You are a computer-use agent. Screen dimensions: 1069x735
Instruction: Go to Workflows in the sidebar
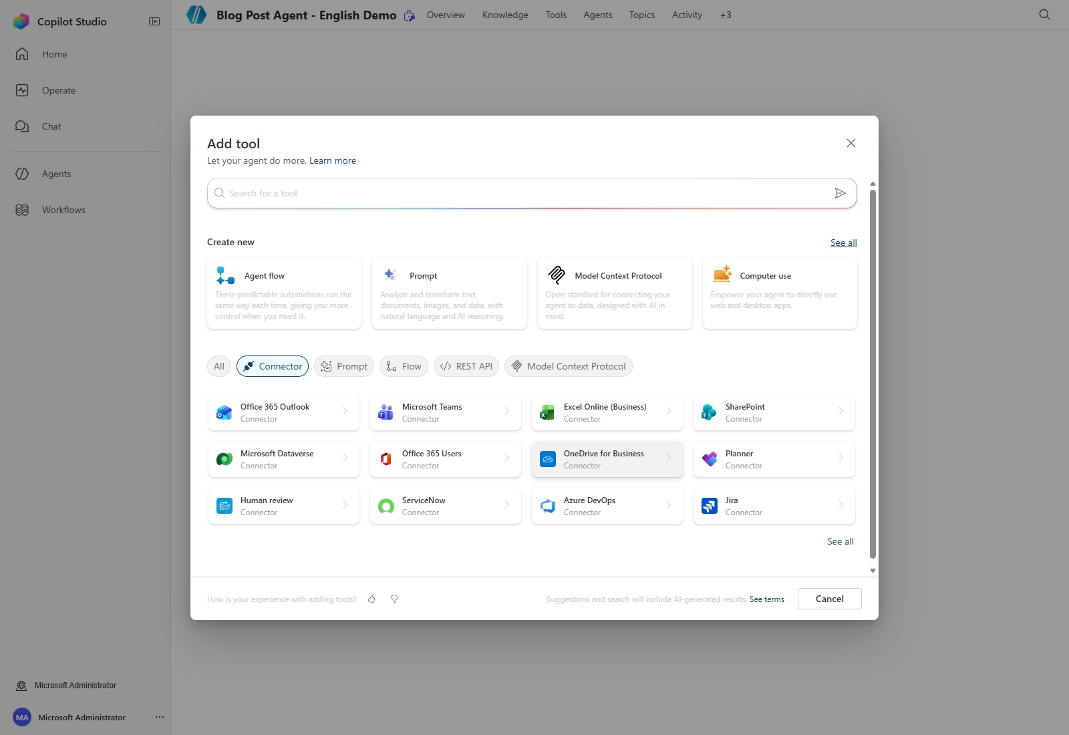point(63,210)
